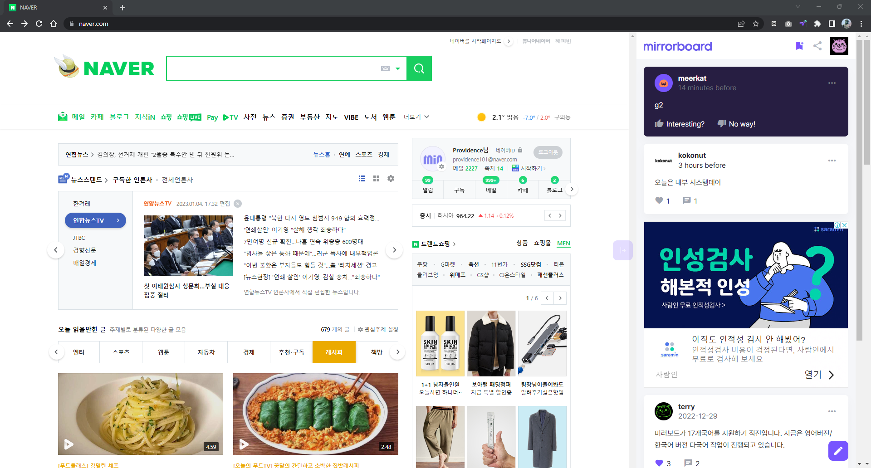Open the SKIN bottles product thumbnail
This screenshot has width=871, height=468.
click(x=440, y=343)
